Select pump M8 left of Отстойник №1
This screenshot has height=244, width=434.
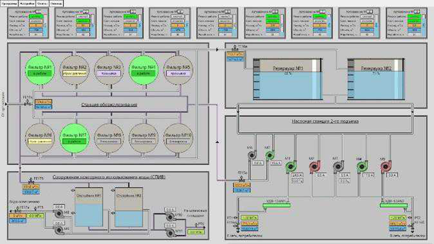58,213
